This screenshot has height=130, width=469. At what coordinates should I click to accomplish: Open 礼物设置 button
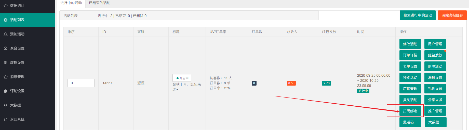tap(435, 89)
